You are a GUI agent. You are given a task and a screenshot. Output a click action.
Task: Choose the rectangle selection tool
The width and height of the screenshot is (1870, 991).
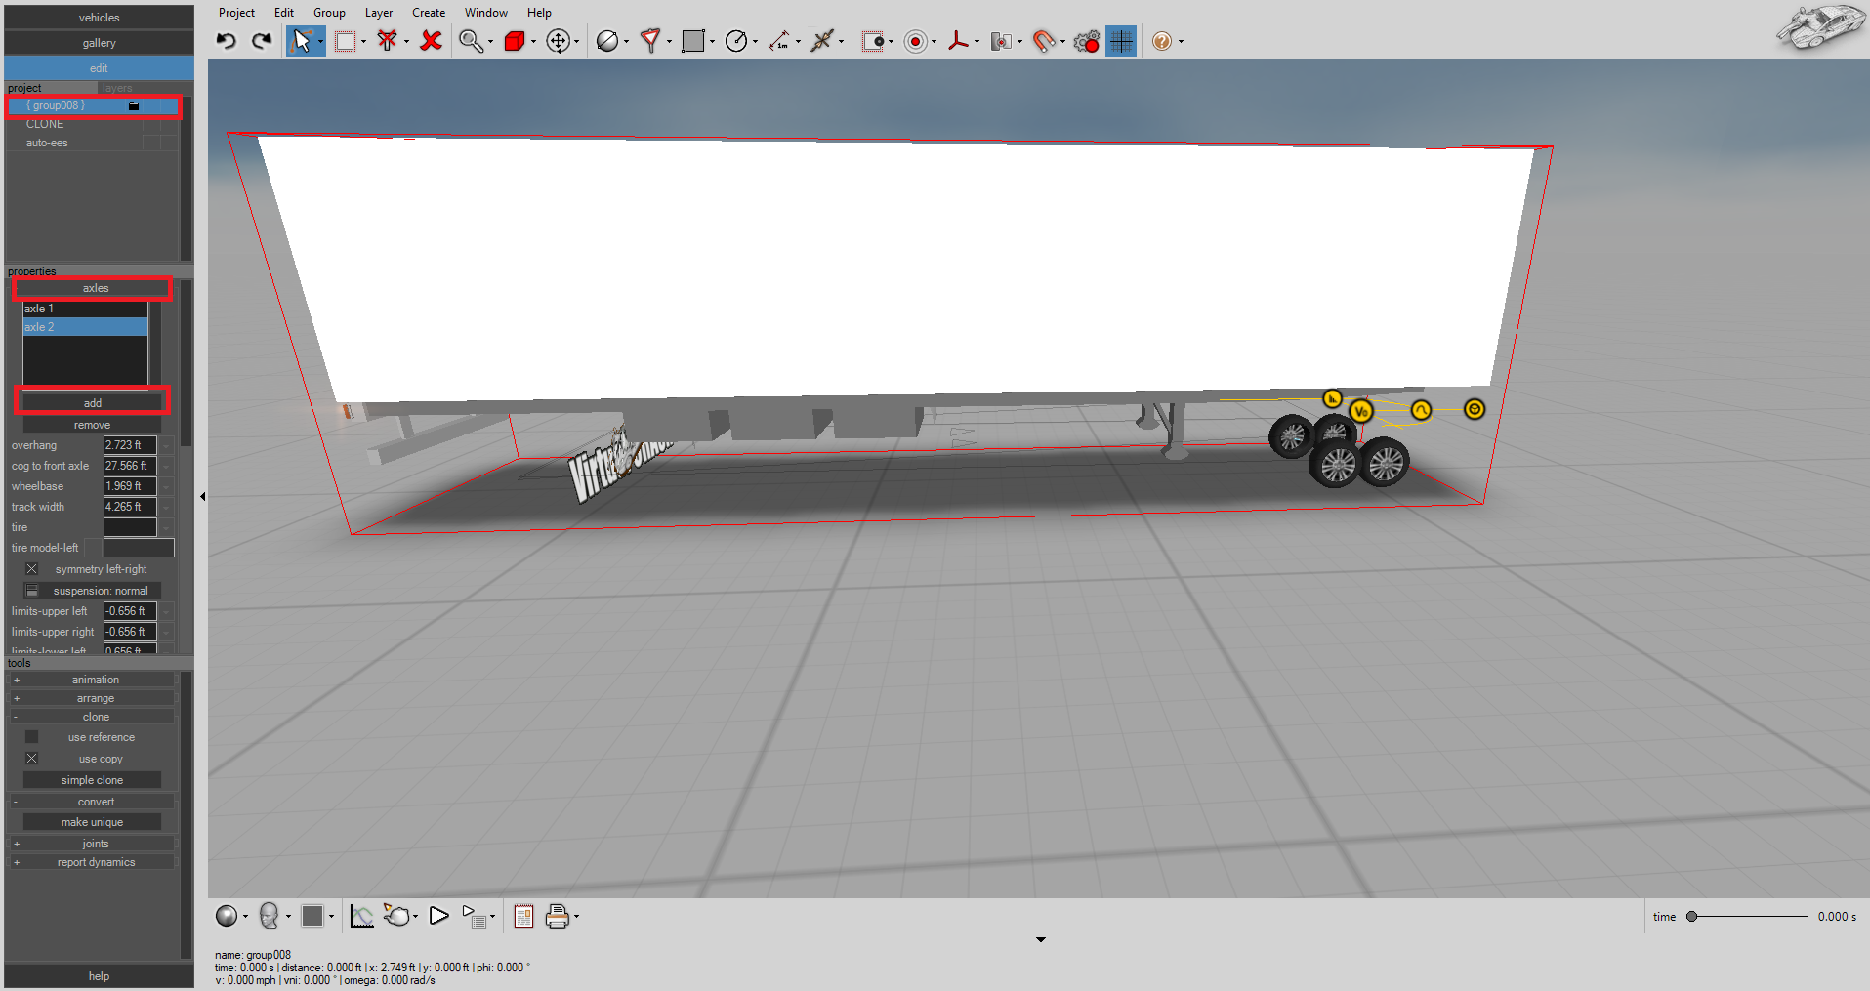click(345, 41)
